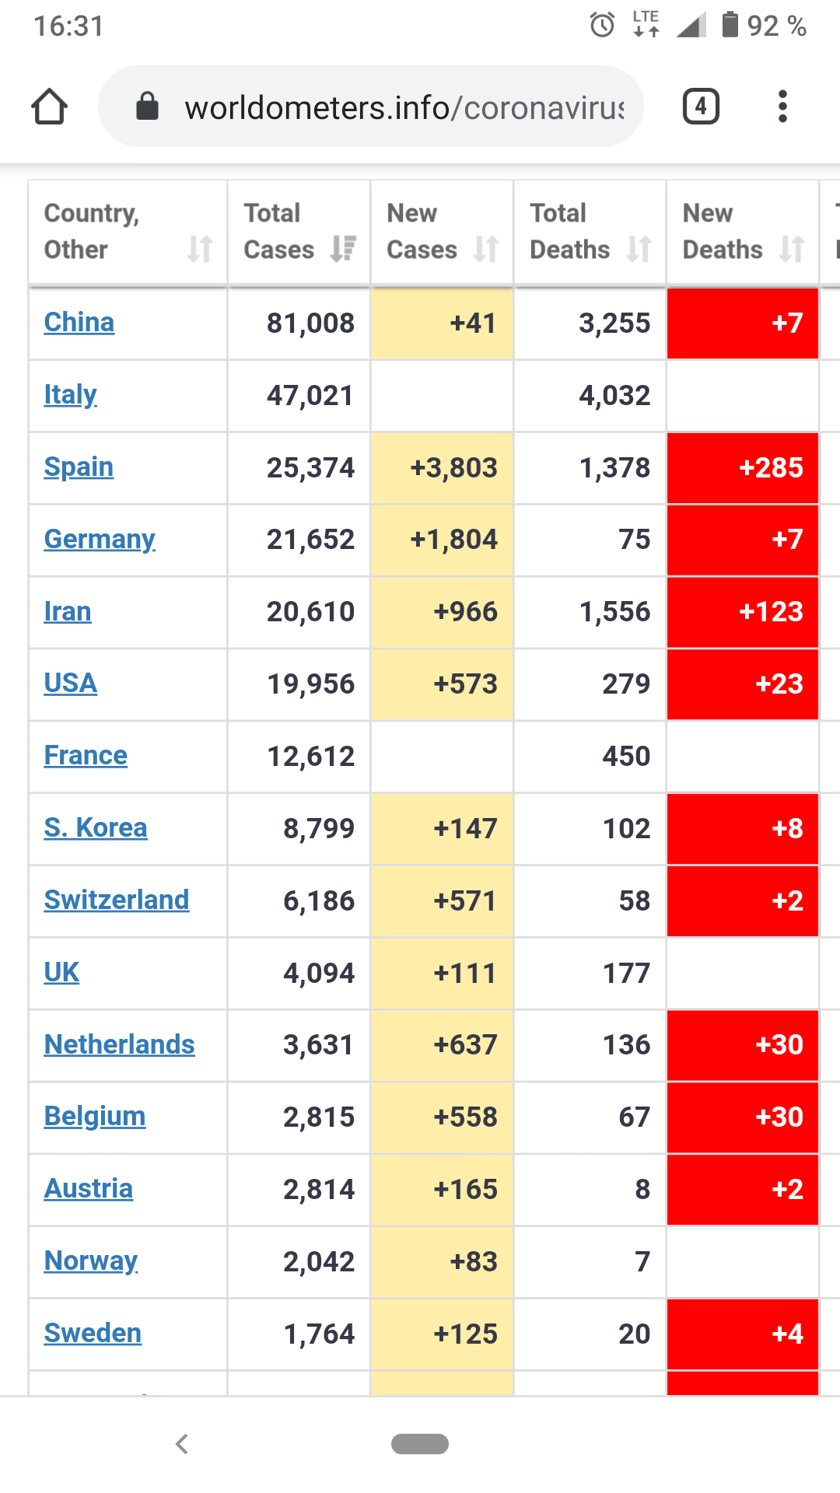Open the Germany country page
The image size is (840, 1493).
[100, 539]
